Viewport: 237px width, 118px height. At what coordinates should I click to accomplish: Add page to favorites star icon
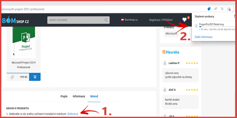(x=229, y=9)
